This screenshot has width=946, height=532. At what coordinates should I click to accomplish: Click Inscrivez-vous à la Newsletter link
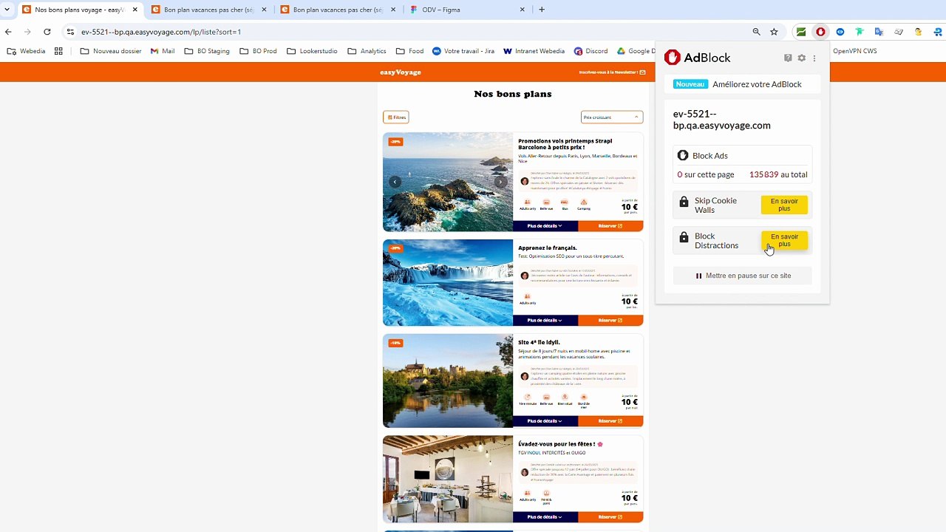(x=612, y=72)
